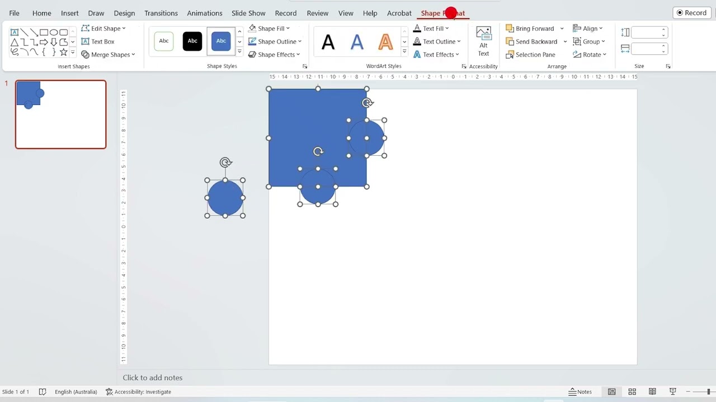Pick the snipped-corner rectangle shape

click(x=64, y=42)
